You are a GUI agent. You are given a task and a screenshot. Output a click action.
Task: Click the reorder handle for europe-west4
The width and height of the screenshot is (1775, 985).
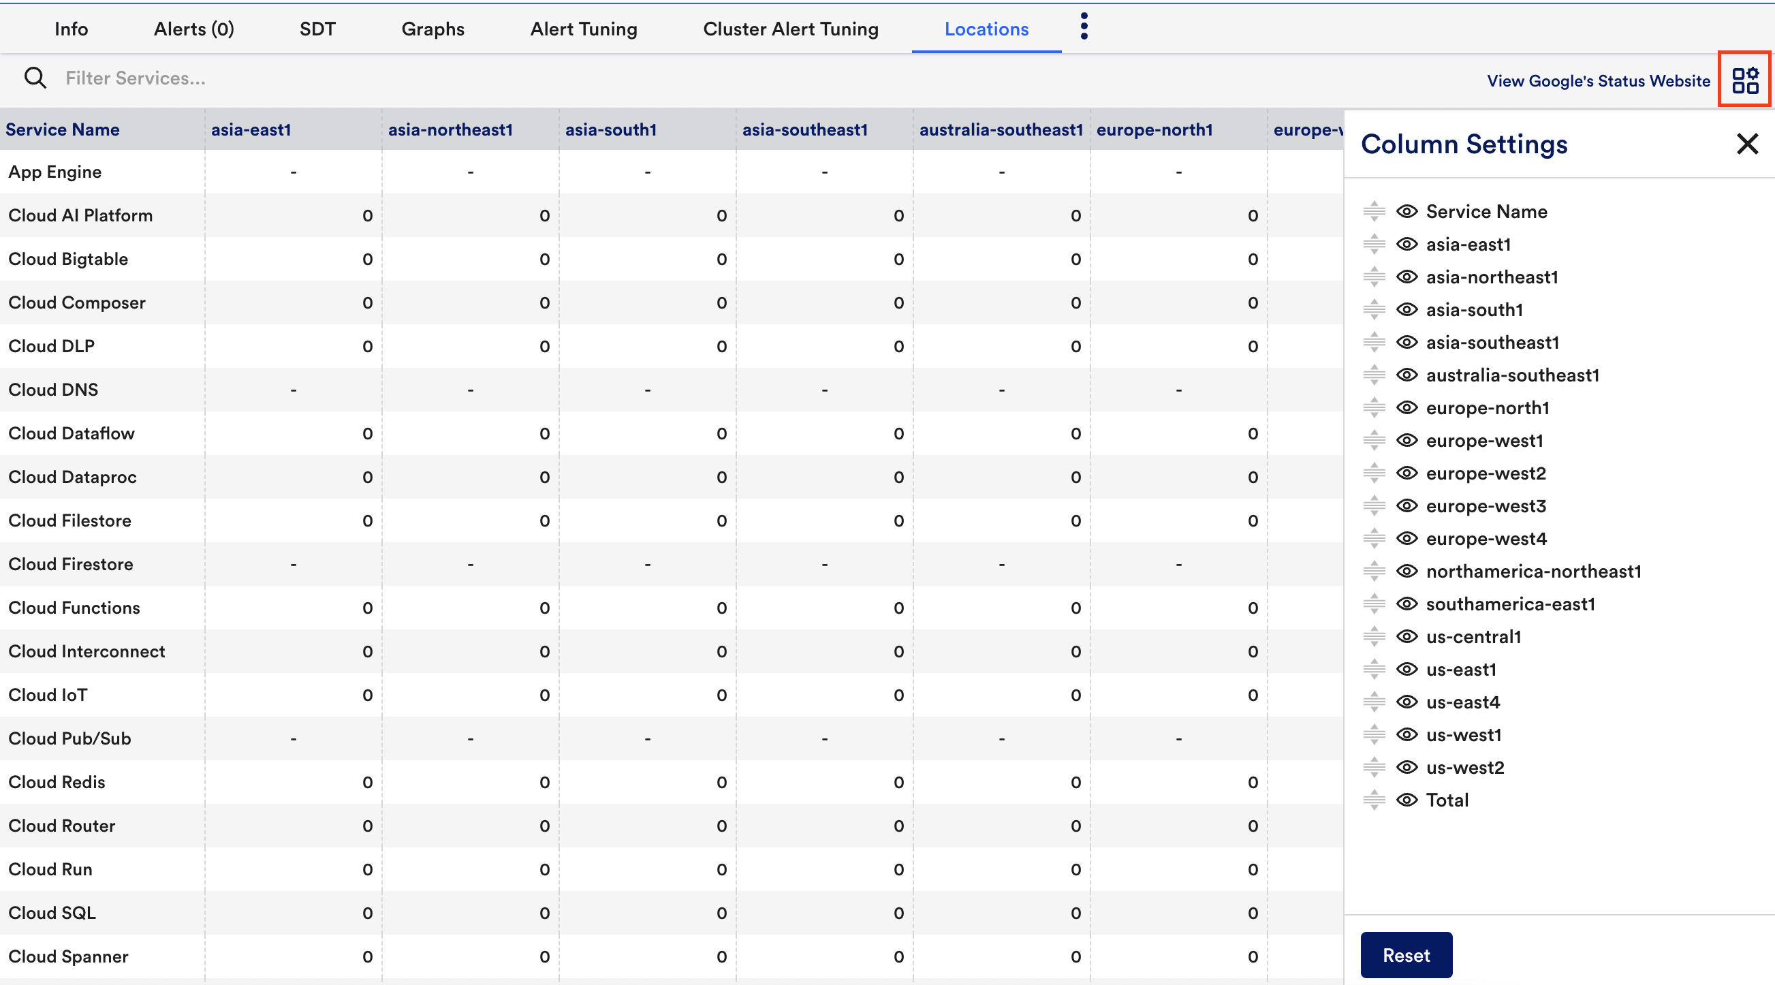(x=1374, y=538)
